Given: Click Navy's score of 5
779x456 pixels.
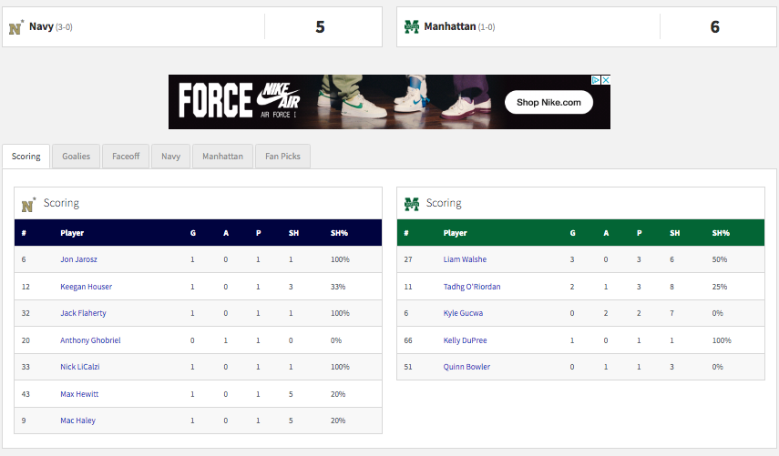Looking at the screenshot, I should [320, 26].
